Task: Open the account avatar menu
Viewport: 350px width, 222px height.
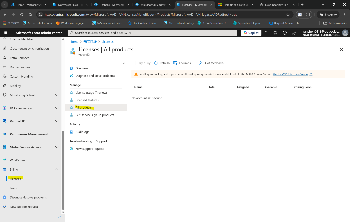Action: tap(345, 33)
